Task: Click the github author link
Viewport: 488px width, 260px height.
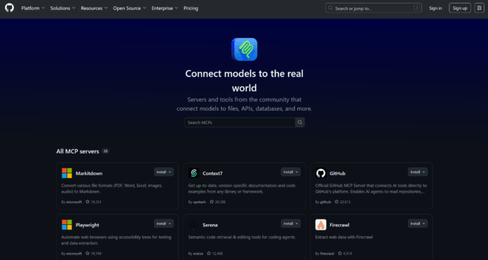Action: (x=325, y=202)
